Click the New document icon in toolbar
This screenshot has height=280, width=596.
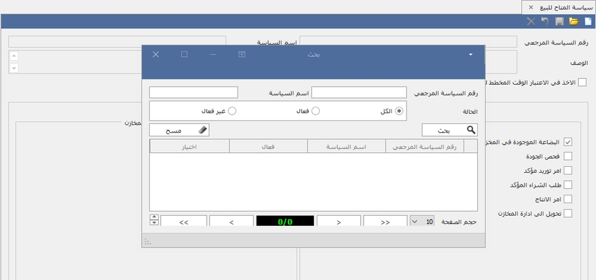pyautogui.click(x=587, y=22)
